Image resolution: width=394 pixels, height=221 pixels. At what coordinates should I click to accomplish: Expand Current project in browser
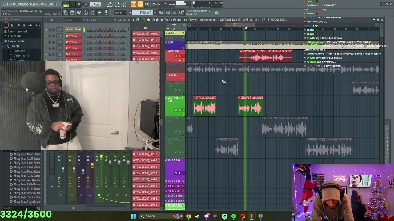17,31
